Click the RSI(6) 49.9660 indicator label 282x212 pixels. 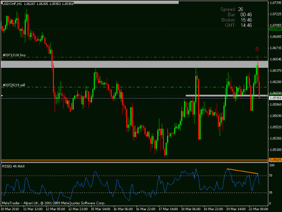point(13,166)
